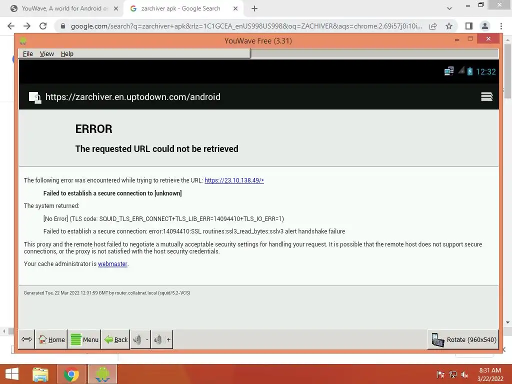This screenshot has width=512, height=384.
Task: Reload the Chrome page
Action: 43,26
